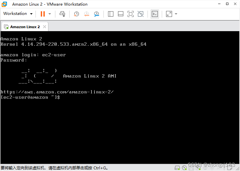Switch to Unity mode
The image size is (240, 171).
[141, 14]
